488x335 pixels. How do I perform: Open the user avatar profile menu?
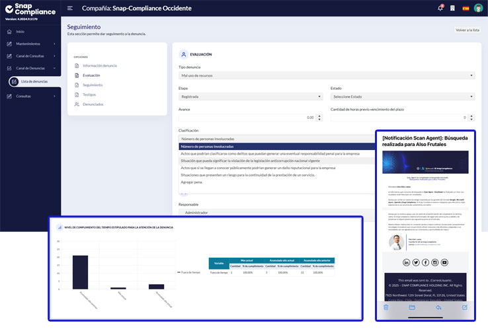click(x=478, y=8)
